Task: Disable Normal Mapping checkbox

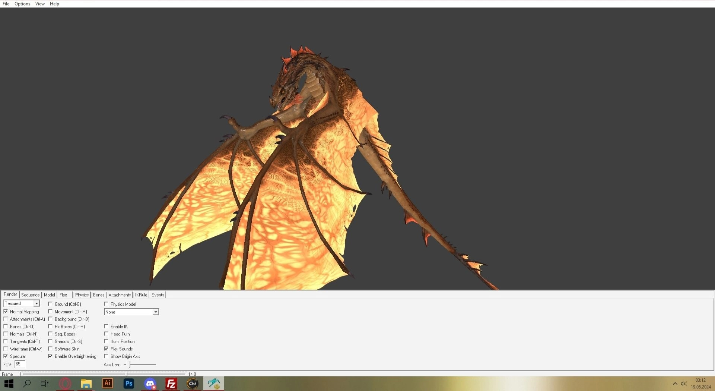Action: [6, 312]
